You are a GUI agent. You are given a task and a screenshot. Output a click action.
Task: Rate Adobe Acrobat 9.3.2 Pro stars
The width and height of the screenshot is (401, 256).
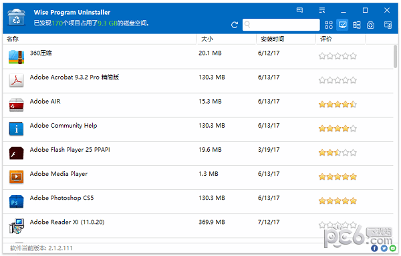pos(338,80)
